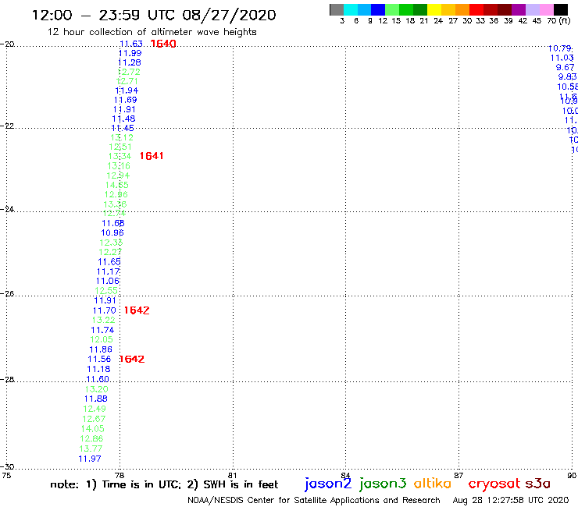
Task: Click the wave height value 11.70
Action: (x=105, y=310)
